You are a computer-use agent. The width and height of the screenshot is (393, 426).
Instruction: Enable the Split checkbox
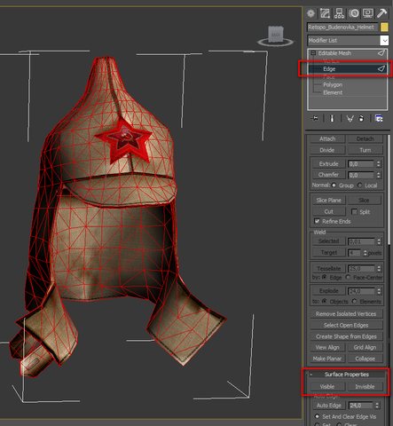(x=354, y=212)
